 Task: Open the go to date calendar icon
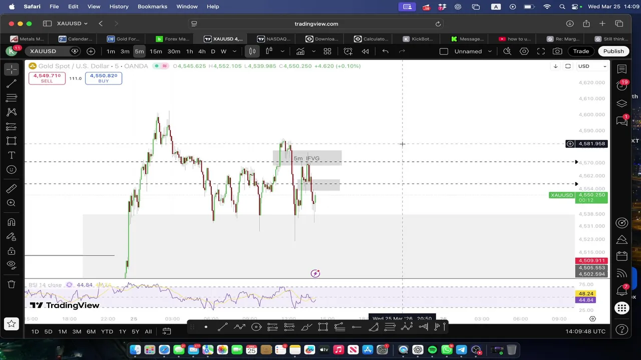point(167,331)
